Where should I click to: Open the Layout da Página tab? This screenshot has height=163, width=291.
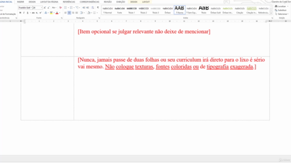point(49,2)
